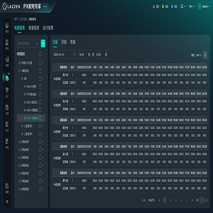Collapse the sidebar with the bottom arrow
This screenshot has height=213, width=213.
(x=7, y=202)
